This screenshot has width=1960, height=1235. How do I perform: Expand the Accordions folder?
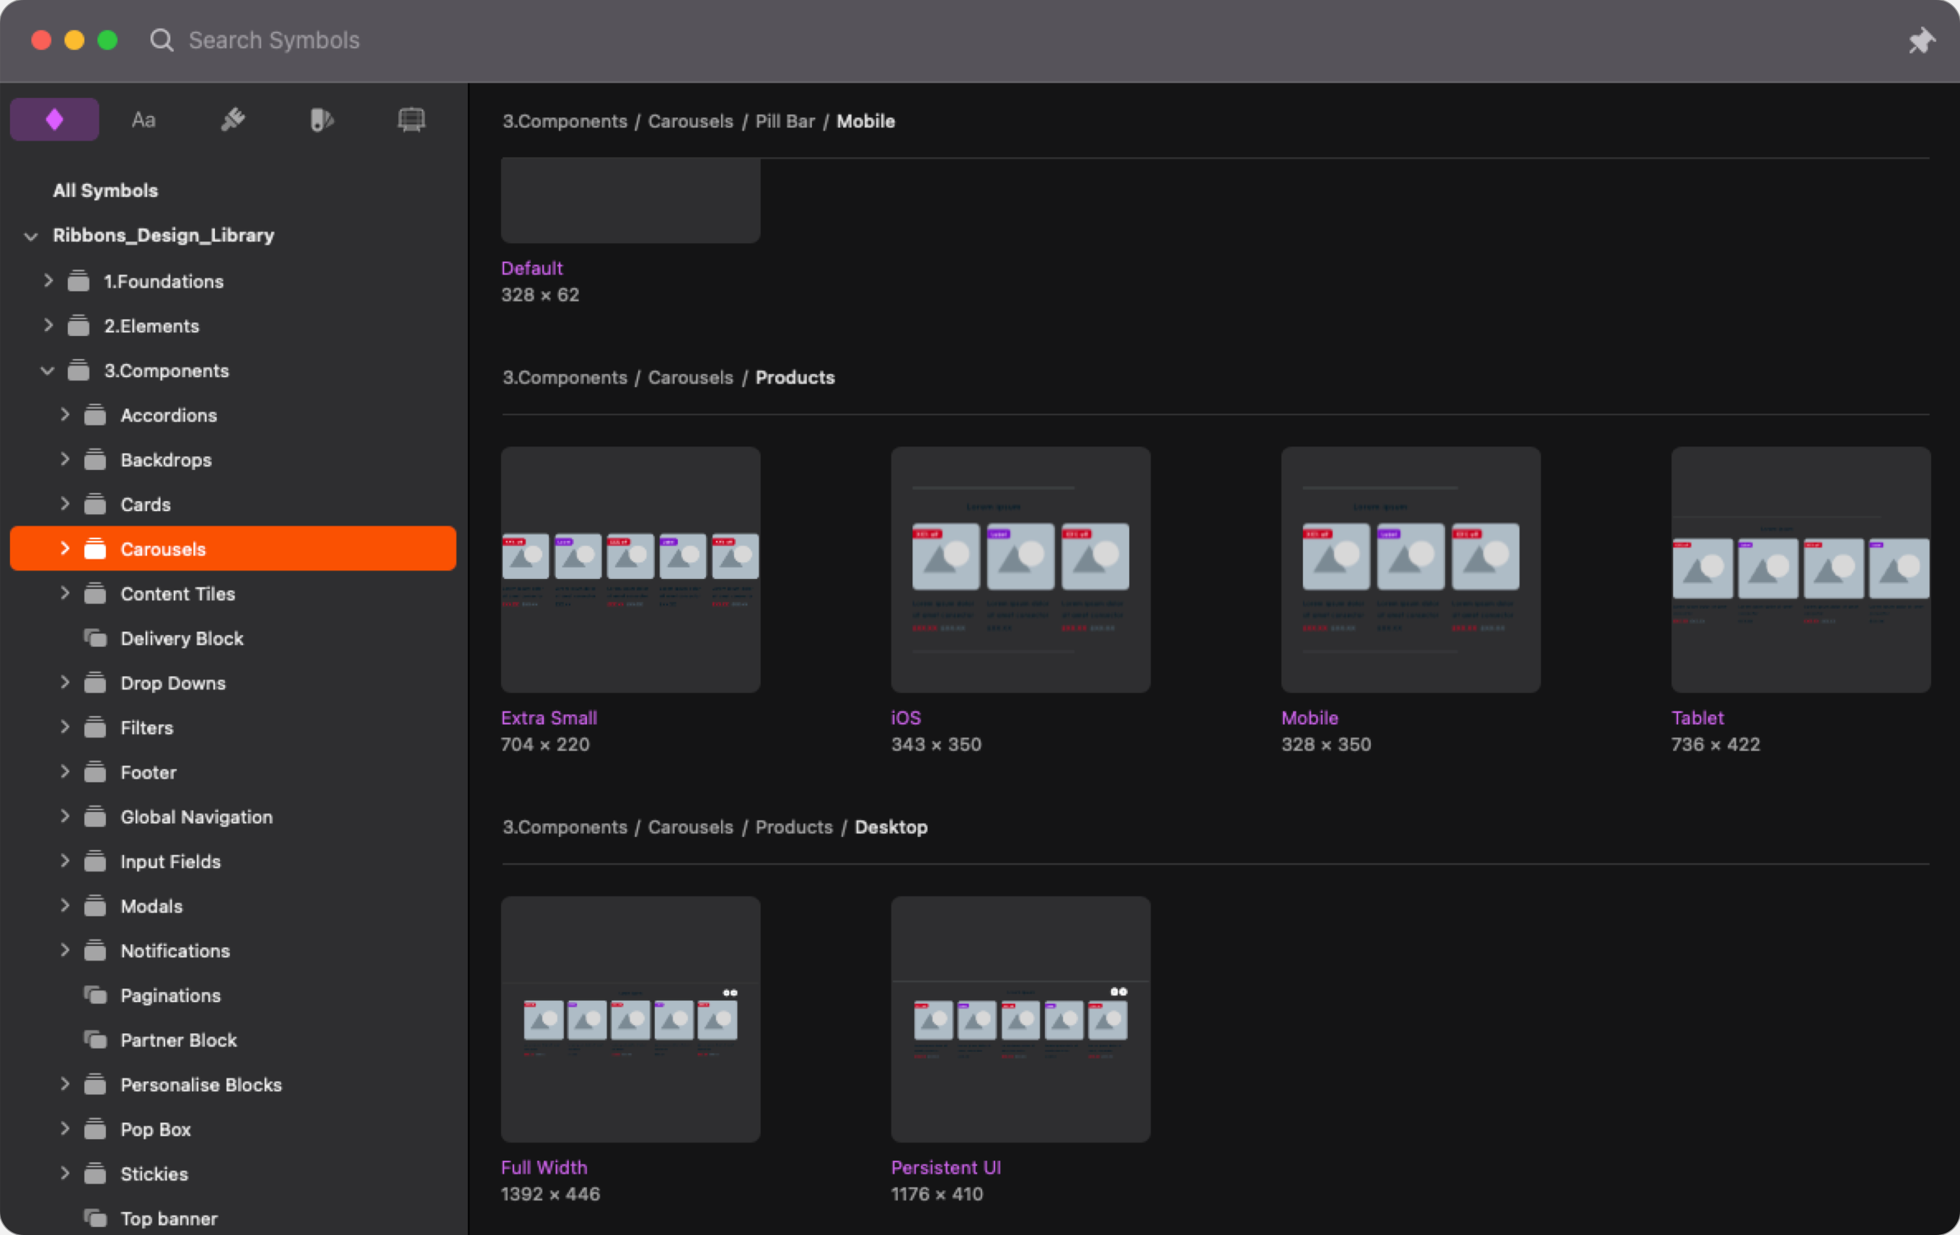(x=65, y=414)
